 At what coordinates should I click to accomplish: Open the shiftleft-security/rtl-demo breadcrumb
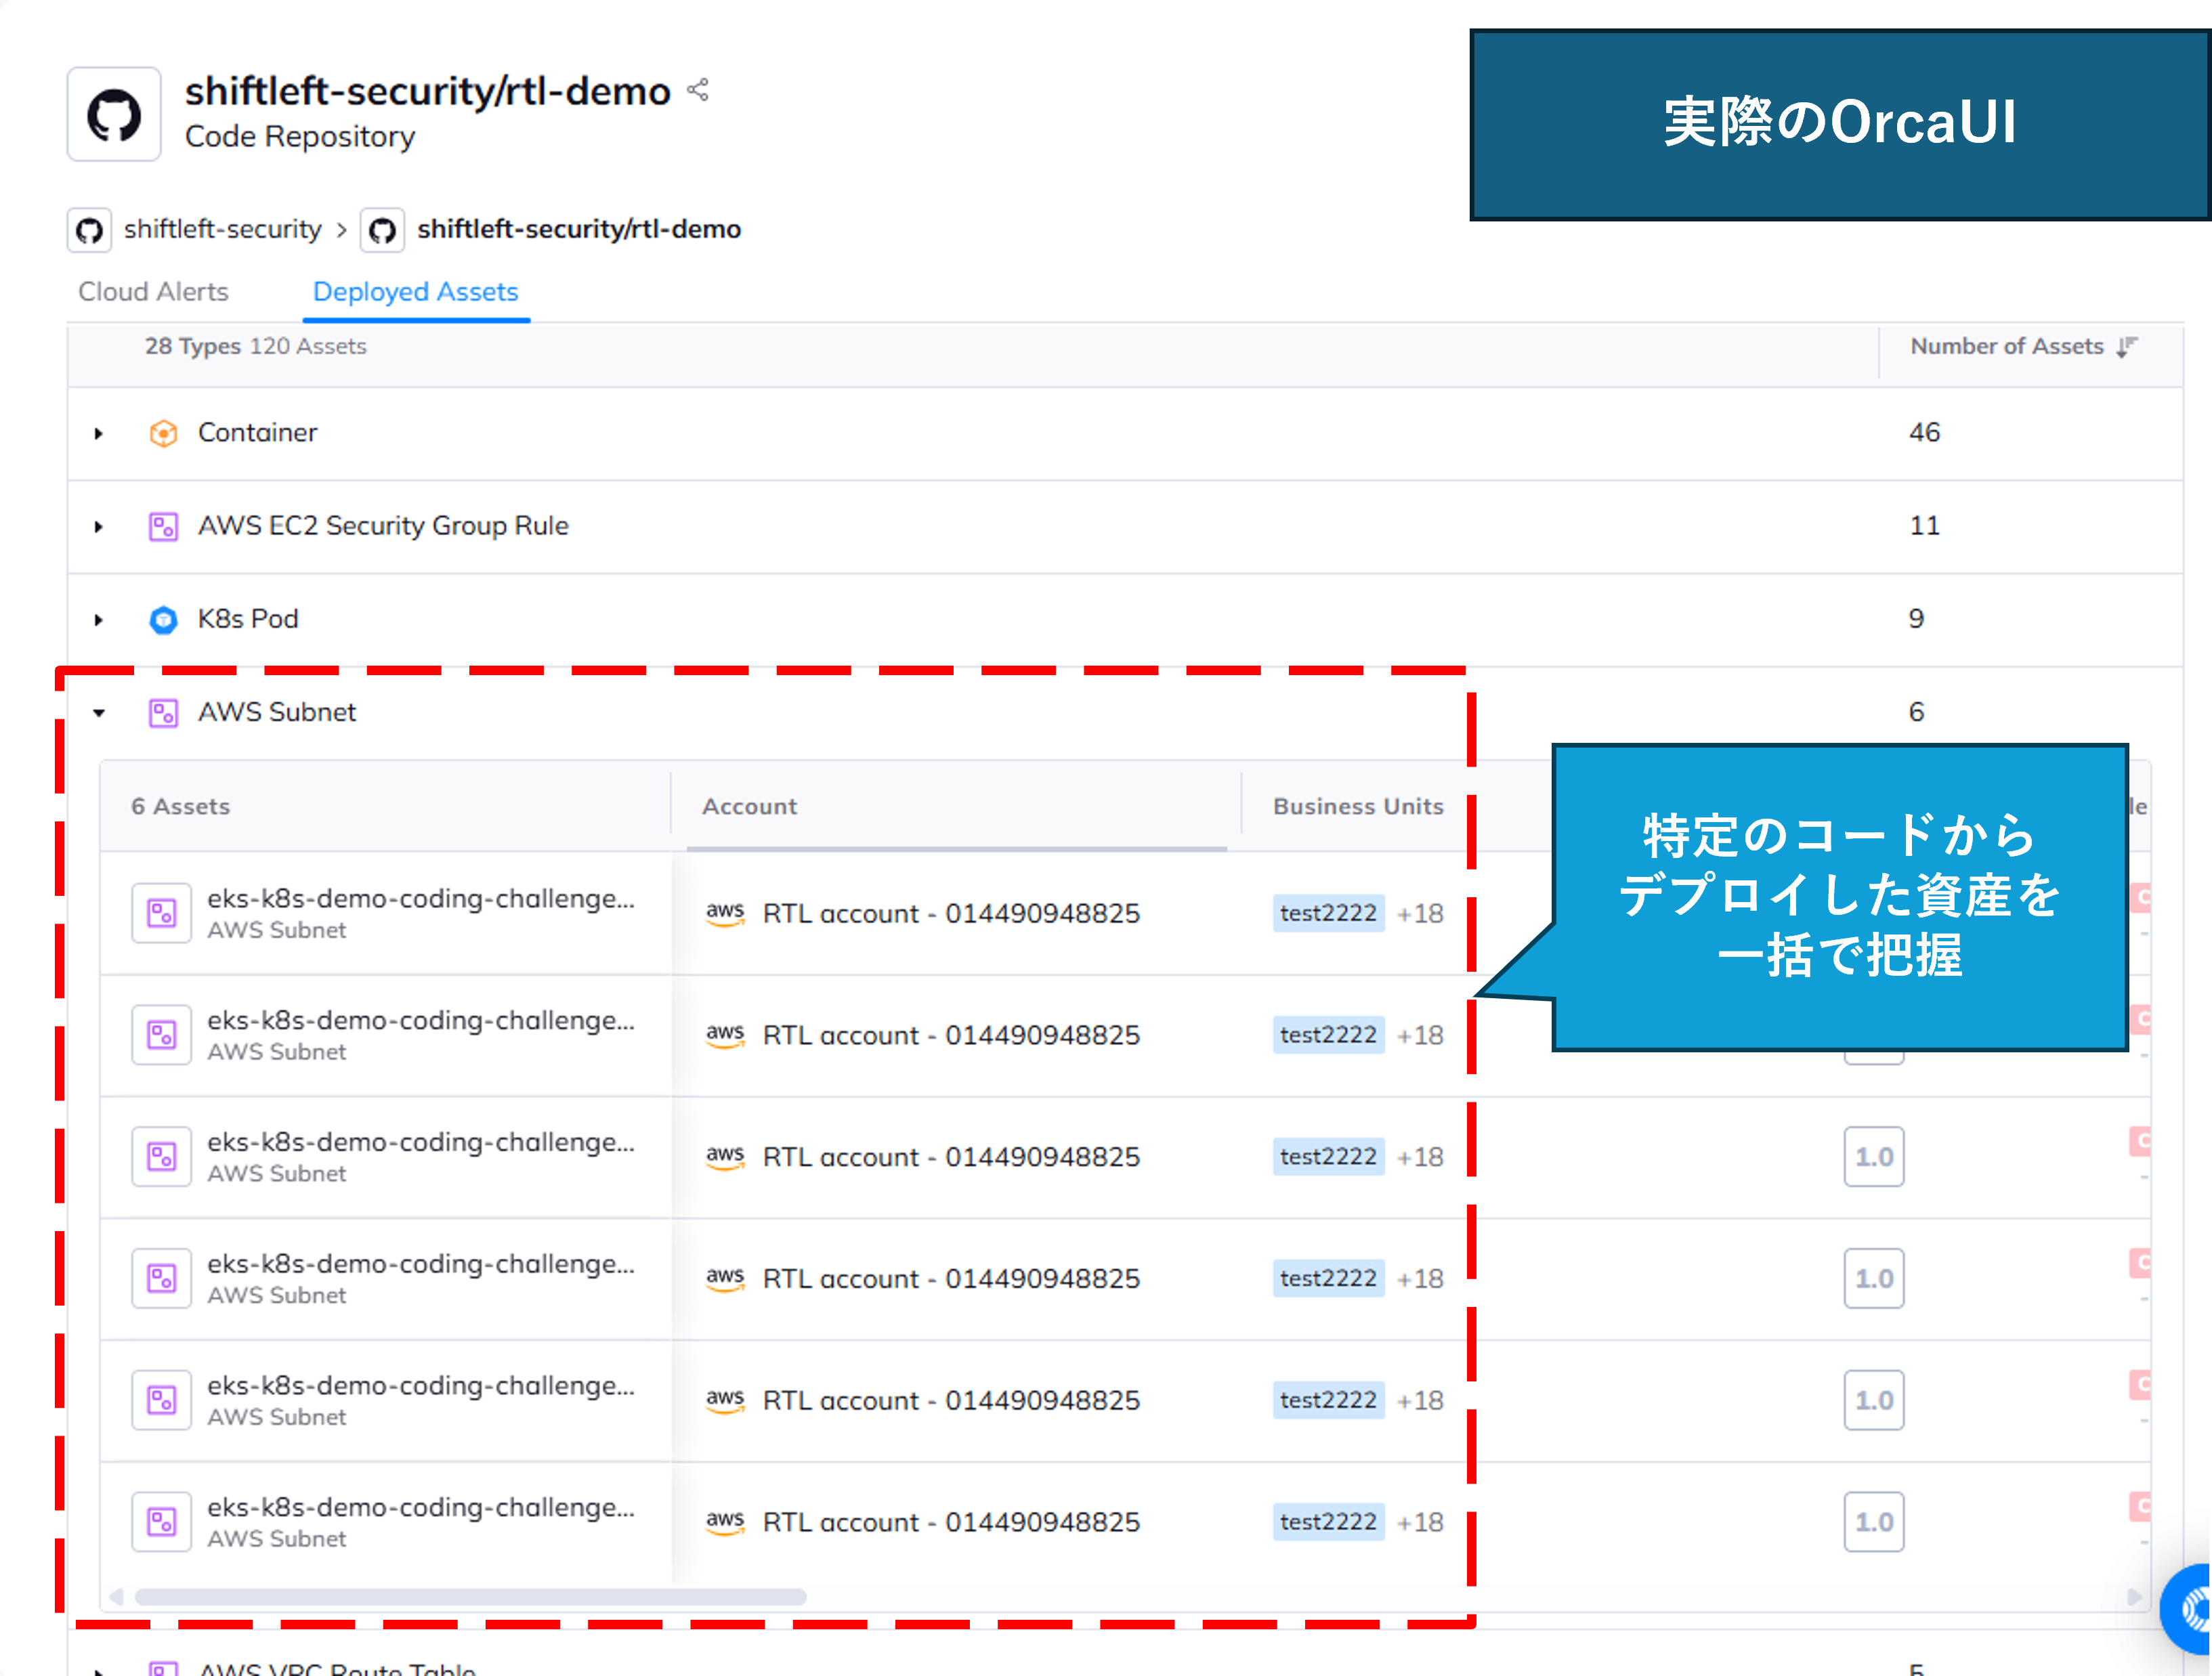579,229
